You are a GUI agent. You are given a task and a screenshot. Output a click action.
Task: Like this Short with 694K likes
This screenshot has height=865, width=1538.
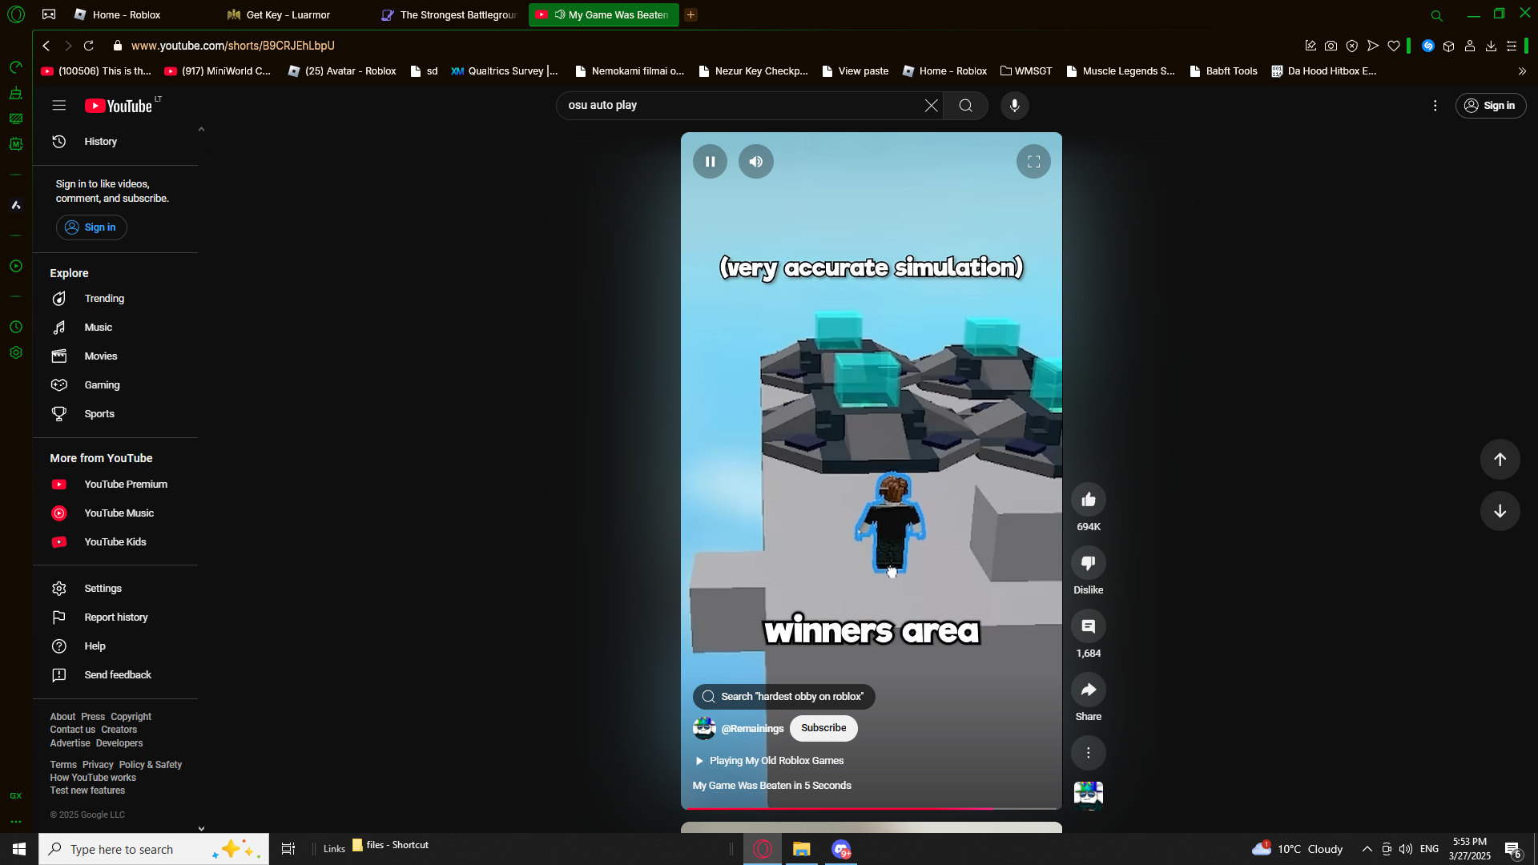1089,500
